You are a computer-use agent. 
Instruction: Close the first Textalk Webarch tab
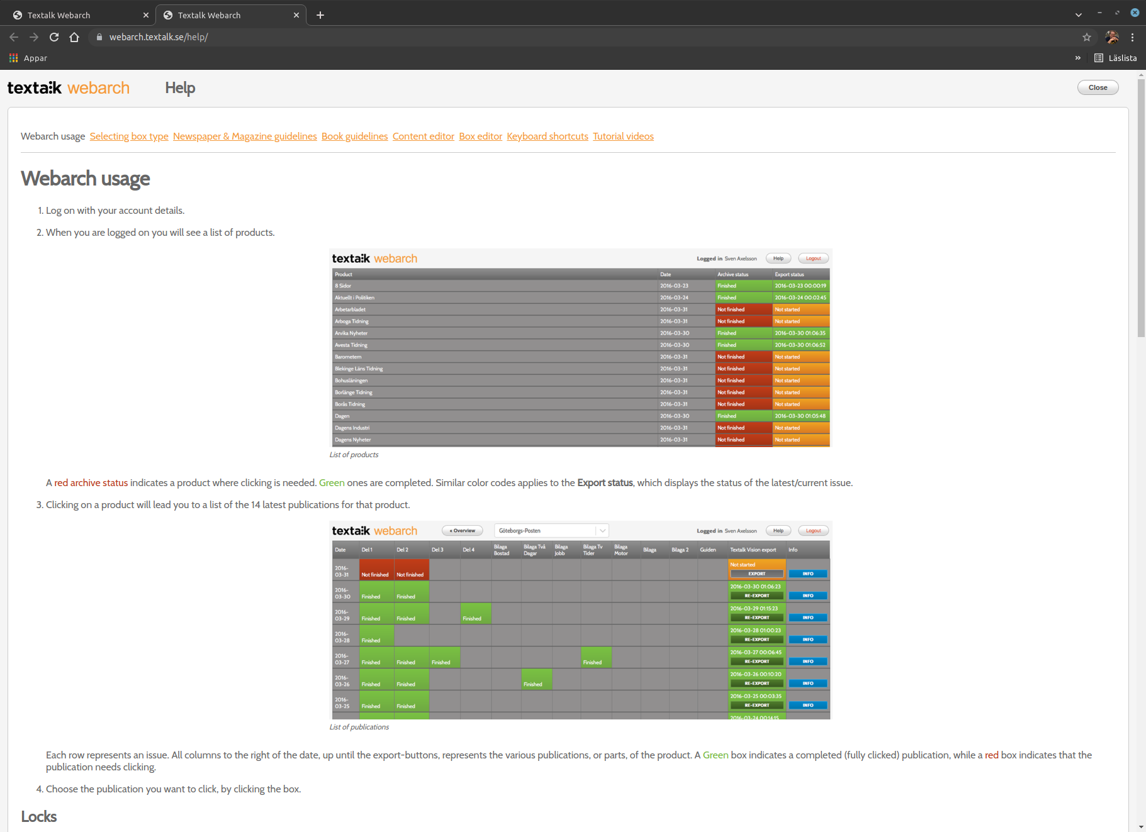(146, 15)
